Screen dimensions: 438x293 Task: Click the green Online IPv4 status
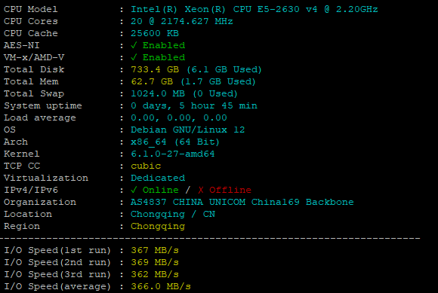coord(161,190)
